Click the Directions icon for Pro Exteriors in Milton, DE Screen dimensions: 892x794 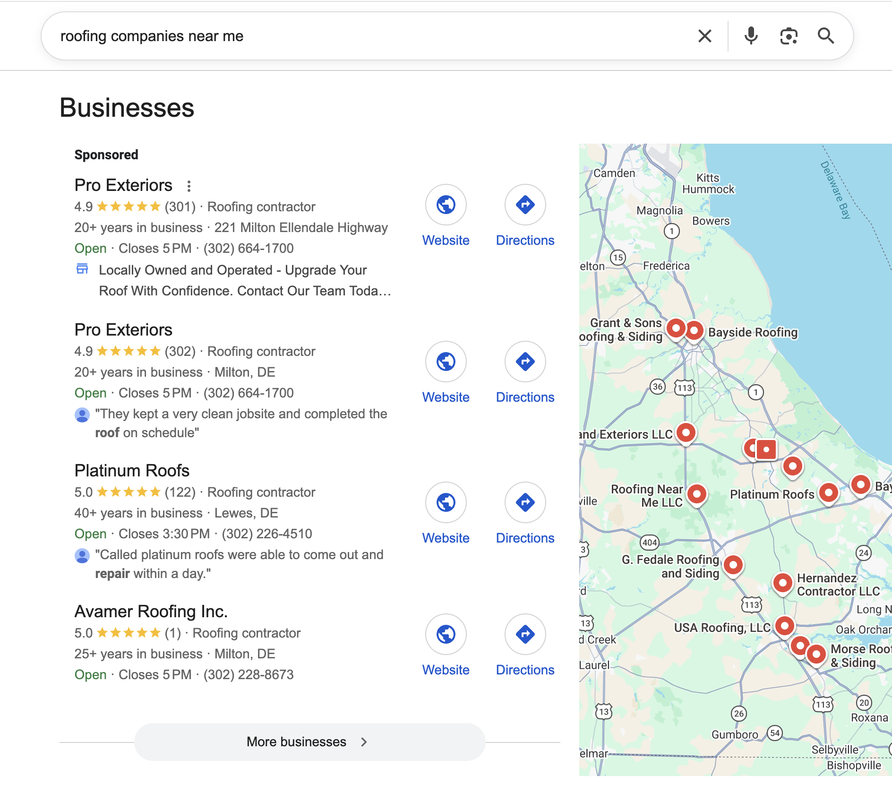point(525,362)
